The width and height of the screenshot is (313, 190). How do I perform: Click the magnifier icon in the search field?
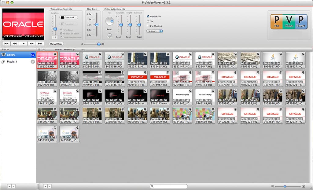tap(152, 186)
